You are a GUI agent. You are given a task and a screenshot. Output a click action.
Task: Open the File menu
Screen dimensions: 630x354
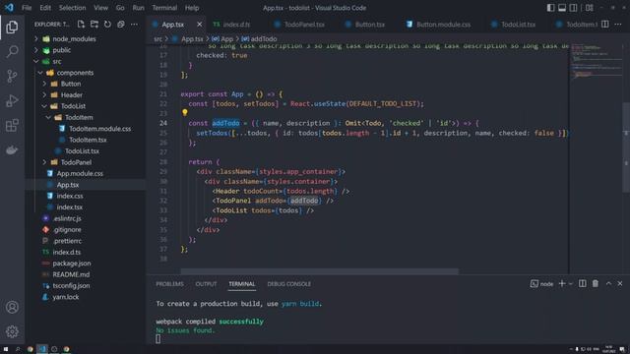coord(27,8)
